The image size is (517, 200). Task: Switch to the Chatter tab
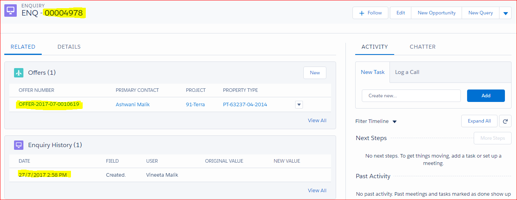tap(422, 47)
